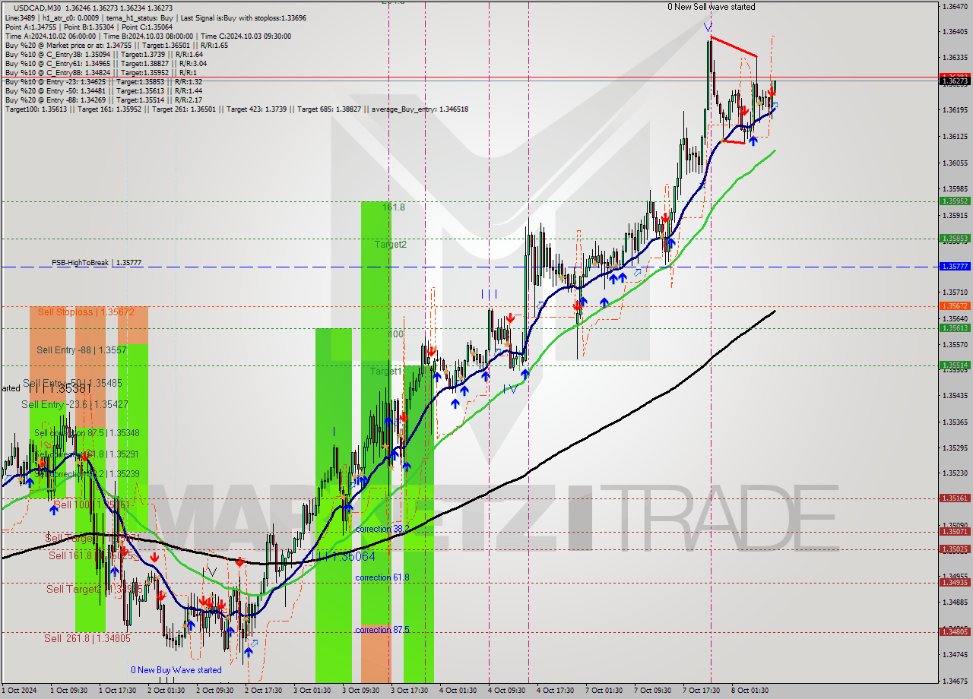This screenshot has width=973, height=699.
Task: Click the '8 Oct 01:30' time axis label
Action: pos(750,691)
